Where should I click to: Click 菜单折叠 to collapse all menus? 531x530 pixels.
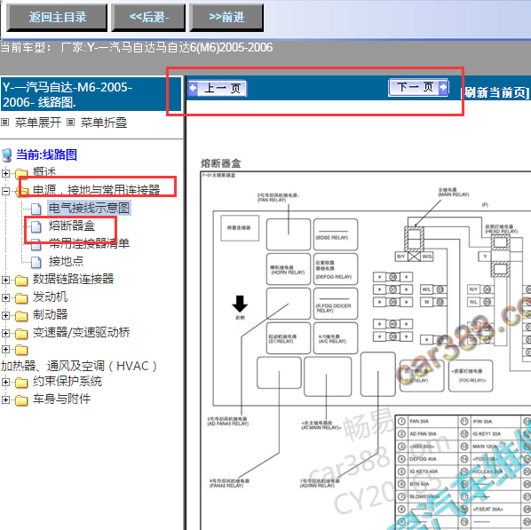[104, 123]
